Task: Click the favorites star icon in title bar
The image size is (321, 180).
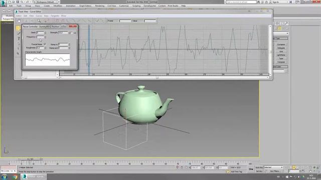Action: pos(266,2)
